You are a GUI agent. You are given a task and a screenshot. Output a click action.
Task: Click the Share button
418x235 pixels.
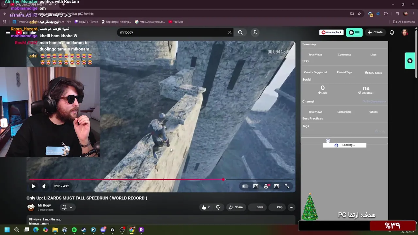point(235,207)
